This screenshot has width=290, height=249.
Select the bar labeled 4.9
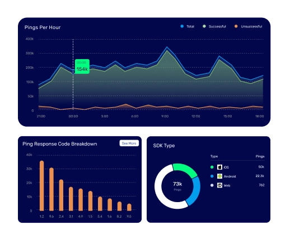pyautogui.click(x=81, y=200)
